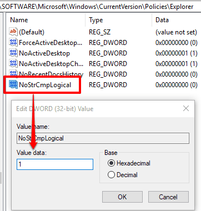Click the Value data input field
The width and height of the screenshot is (201, 211).
[x=55, y=164]
